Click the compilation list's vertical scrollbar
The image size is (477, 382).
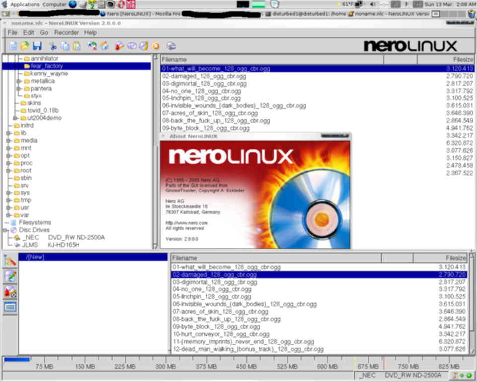(x=471, y=304)
